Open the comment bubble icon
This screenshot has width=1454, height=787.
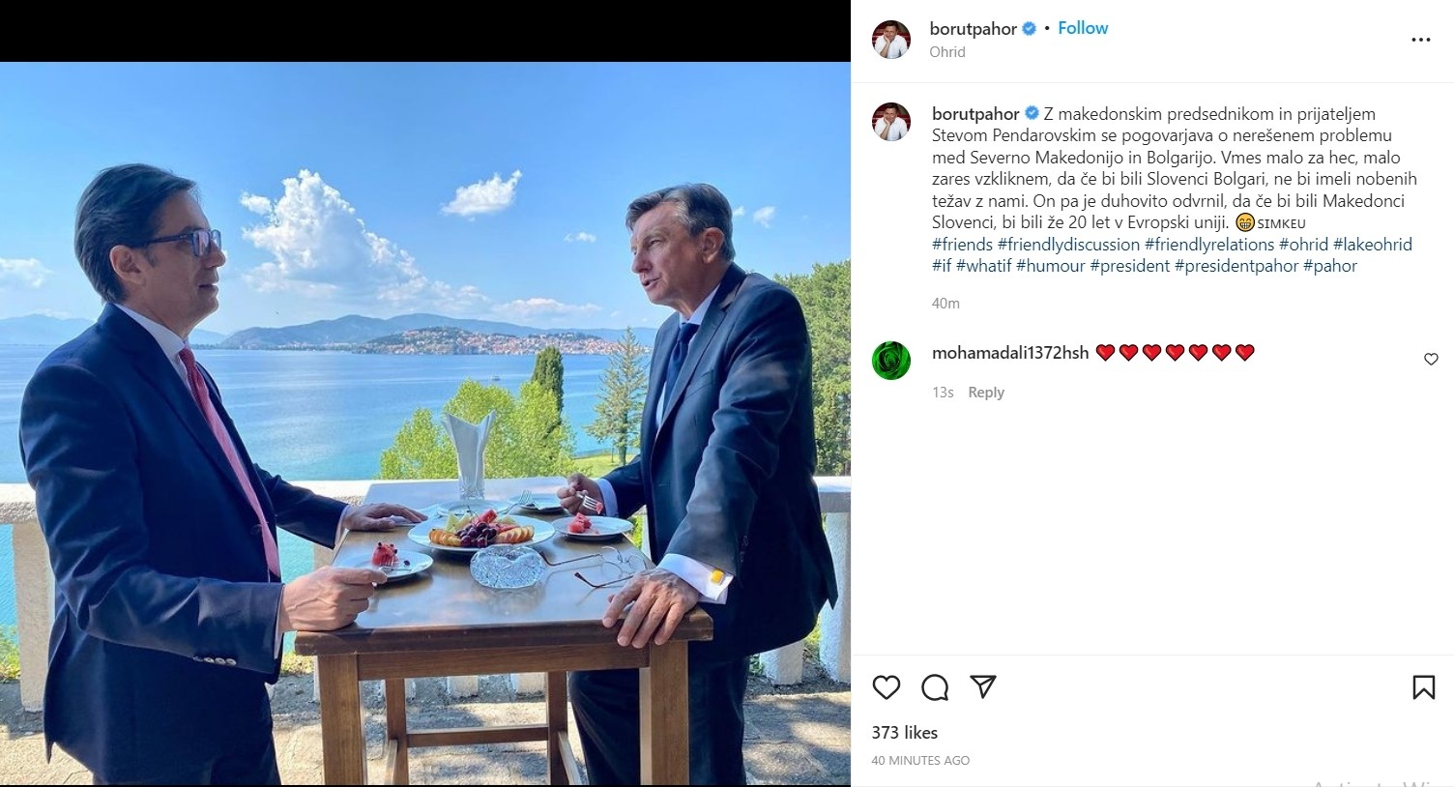click(x=935, y=687)
